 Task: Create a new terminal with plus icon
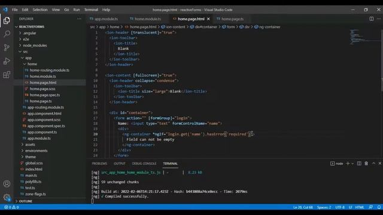(348, 163)
